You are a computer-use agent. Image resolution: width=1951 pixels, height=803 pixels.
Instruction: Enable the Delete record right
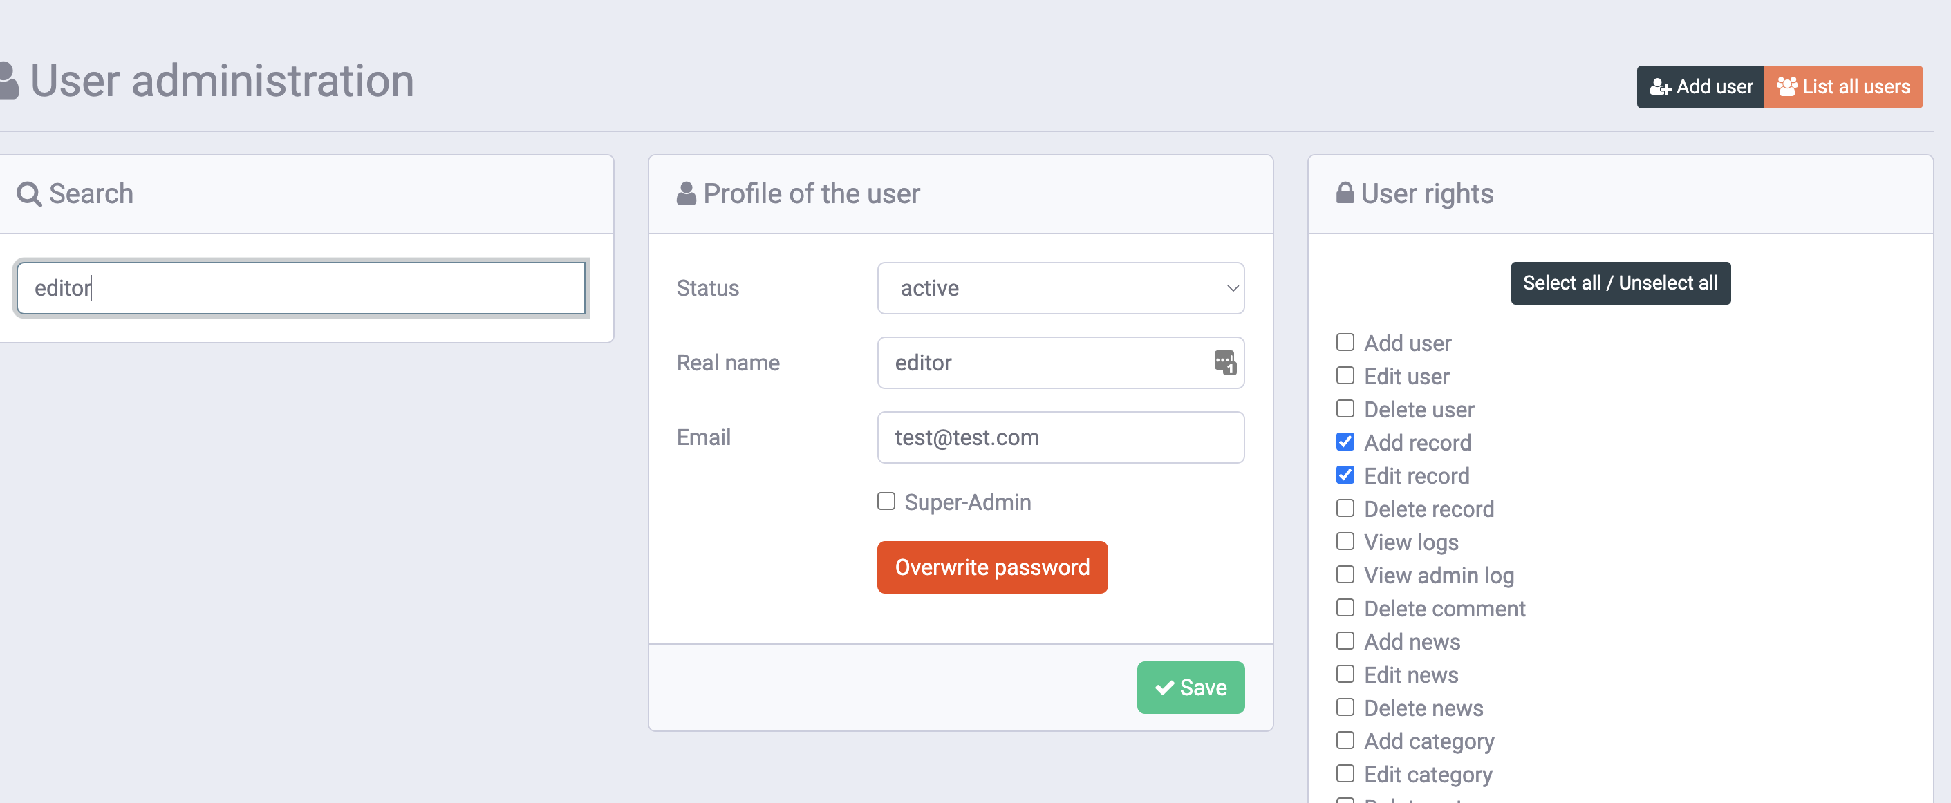click(1345, 508)
